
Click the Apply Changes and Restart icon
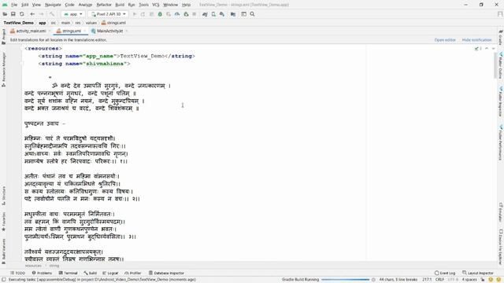[143, 14]
